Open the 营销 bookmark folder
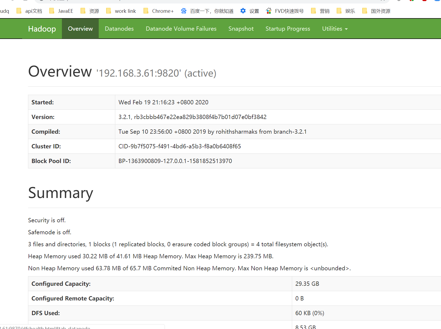The width and height of the screenshot is (441, 329). click(320, 11)
